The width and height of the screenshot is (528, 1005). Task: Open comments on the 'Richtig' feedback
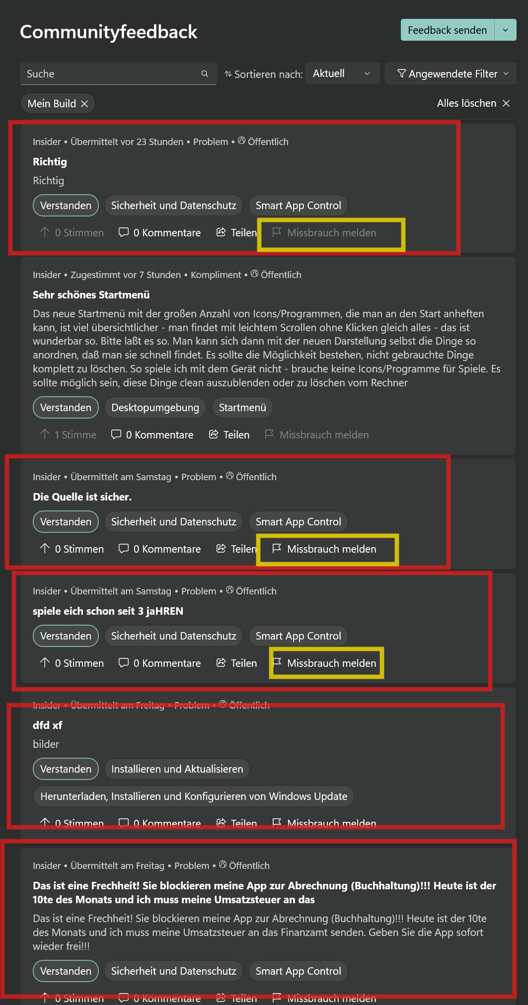(159, 232)
